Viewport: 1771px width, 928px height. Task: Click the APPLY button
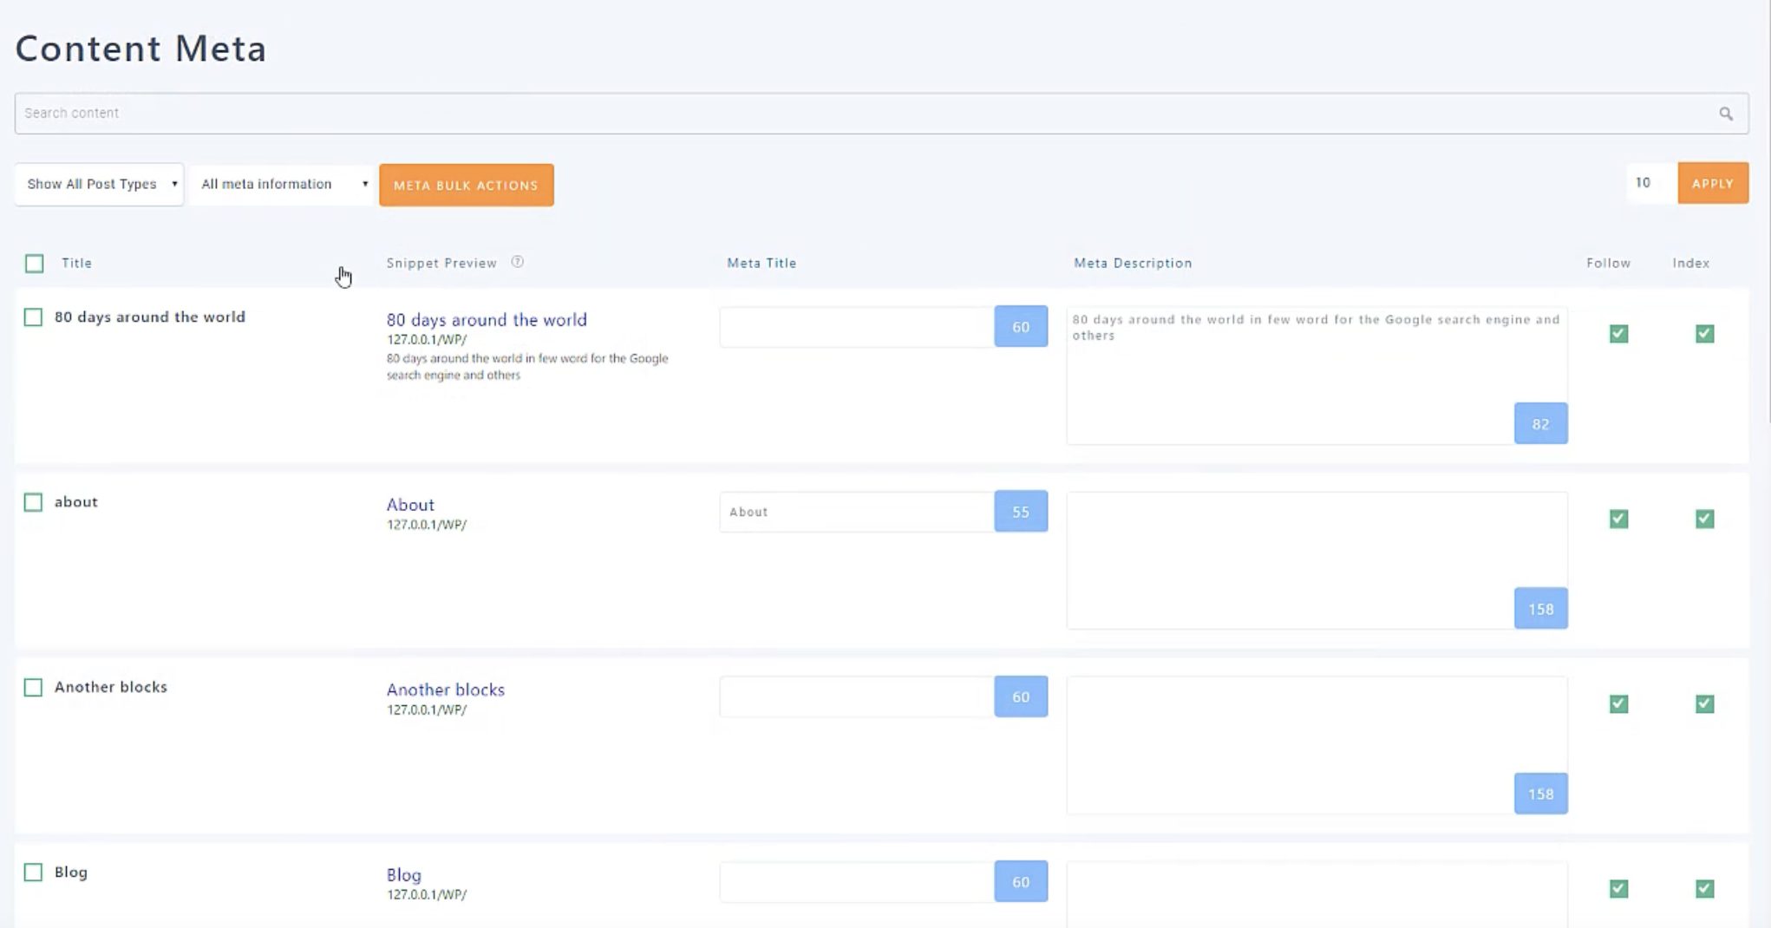click(x=1713, y=183)
